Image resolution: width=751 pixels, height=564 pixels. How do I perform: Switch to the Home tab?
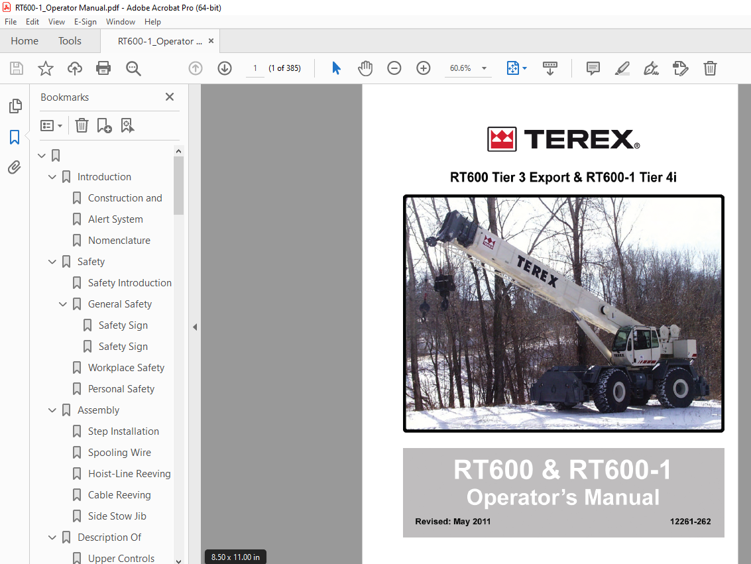(x=25, y=40)
